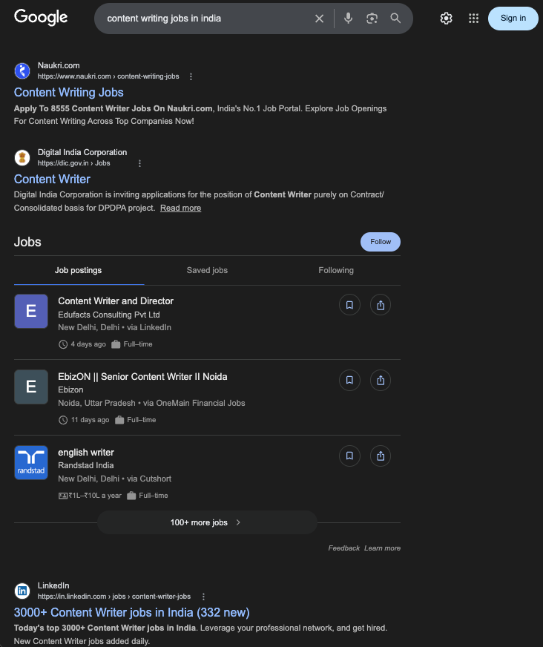Click the Follow button for Jobs
The height and width of the screenshot is (647, 543).
tap(381, 242)
